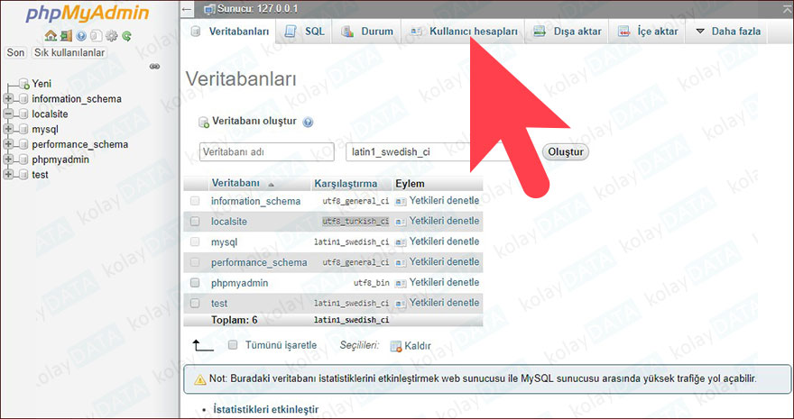Tick the performance_schema row checkbox
Viewport: 794px width, 419px height.
(195, 262)
